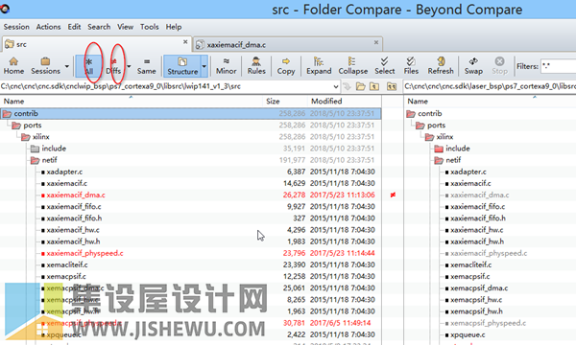
Task: Open the Session menu
Action: click(x=16, y=27)
